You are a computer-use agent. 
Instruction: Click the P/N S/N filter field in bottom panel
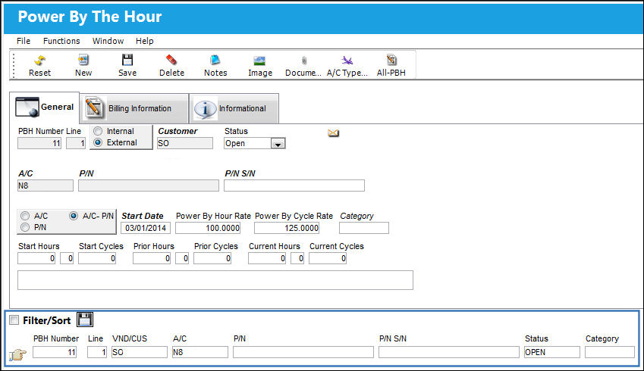449,352
